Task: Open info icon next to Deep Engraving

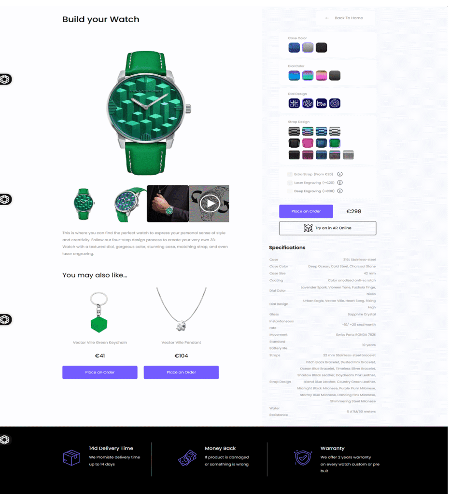Action: coord(340,191)
